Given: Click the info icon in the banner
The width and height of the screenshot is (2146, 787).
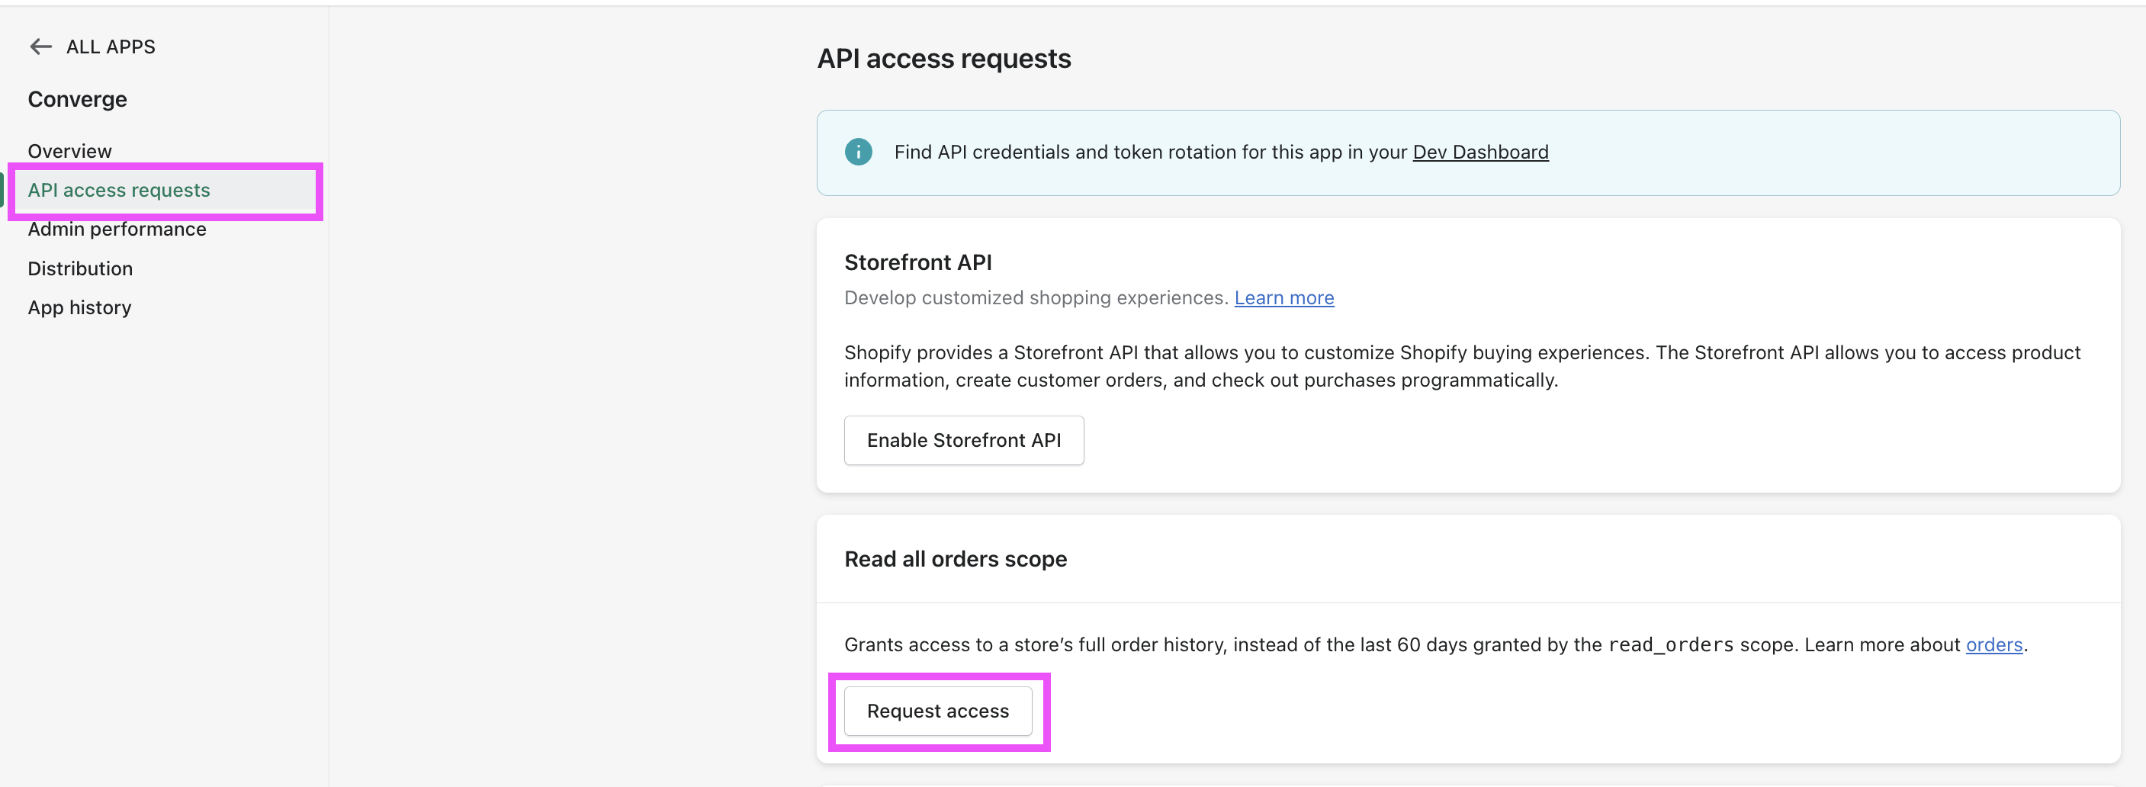Looking at the screenshot, I should tap(858, 152).
